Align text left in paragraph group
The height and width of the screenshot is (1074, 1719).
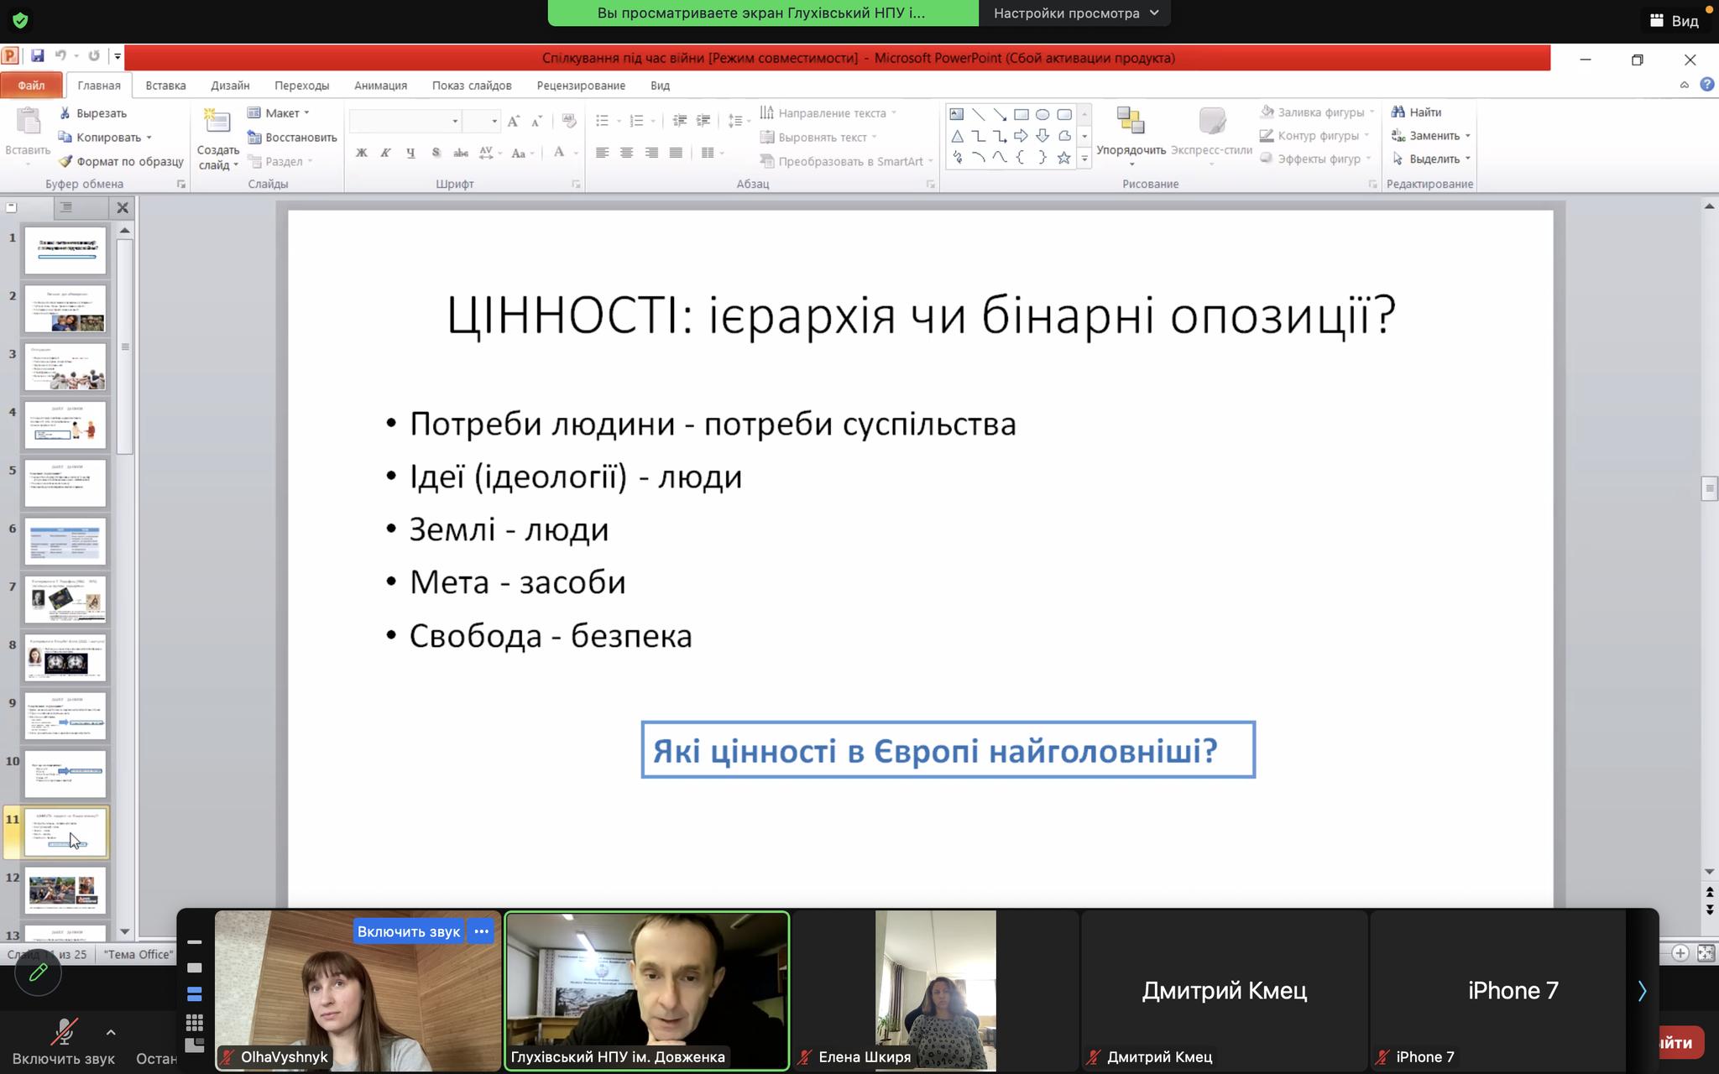(x=602, y=153)
